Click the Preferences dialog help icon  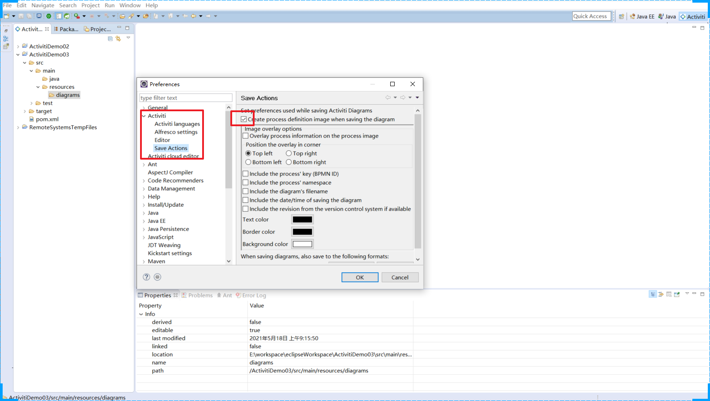coord(147,277)
